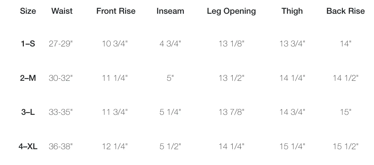Viewport: 374px width, 165px height.
Task: Select the 13 7/8" leg opening cell
Action: 232,112
